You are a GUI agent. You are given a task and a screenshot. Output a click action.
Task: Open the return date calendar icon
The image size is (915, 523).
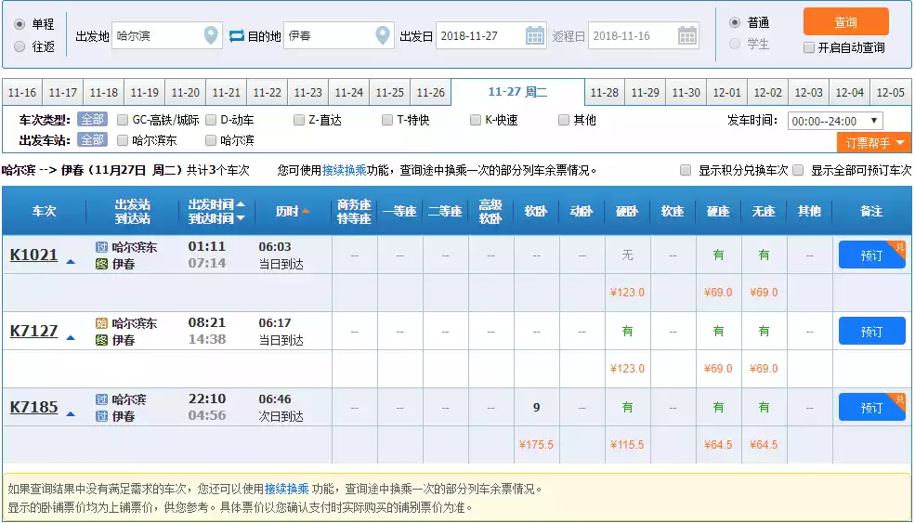[687, 36]
